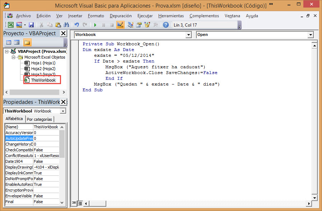Screen dimensions: 322x211
Task: Open the Ver menu
Action: coord(59,16)
